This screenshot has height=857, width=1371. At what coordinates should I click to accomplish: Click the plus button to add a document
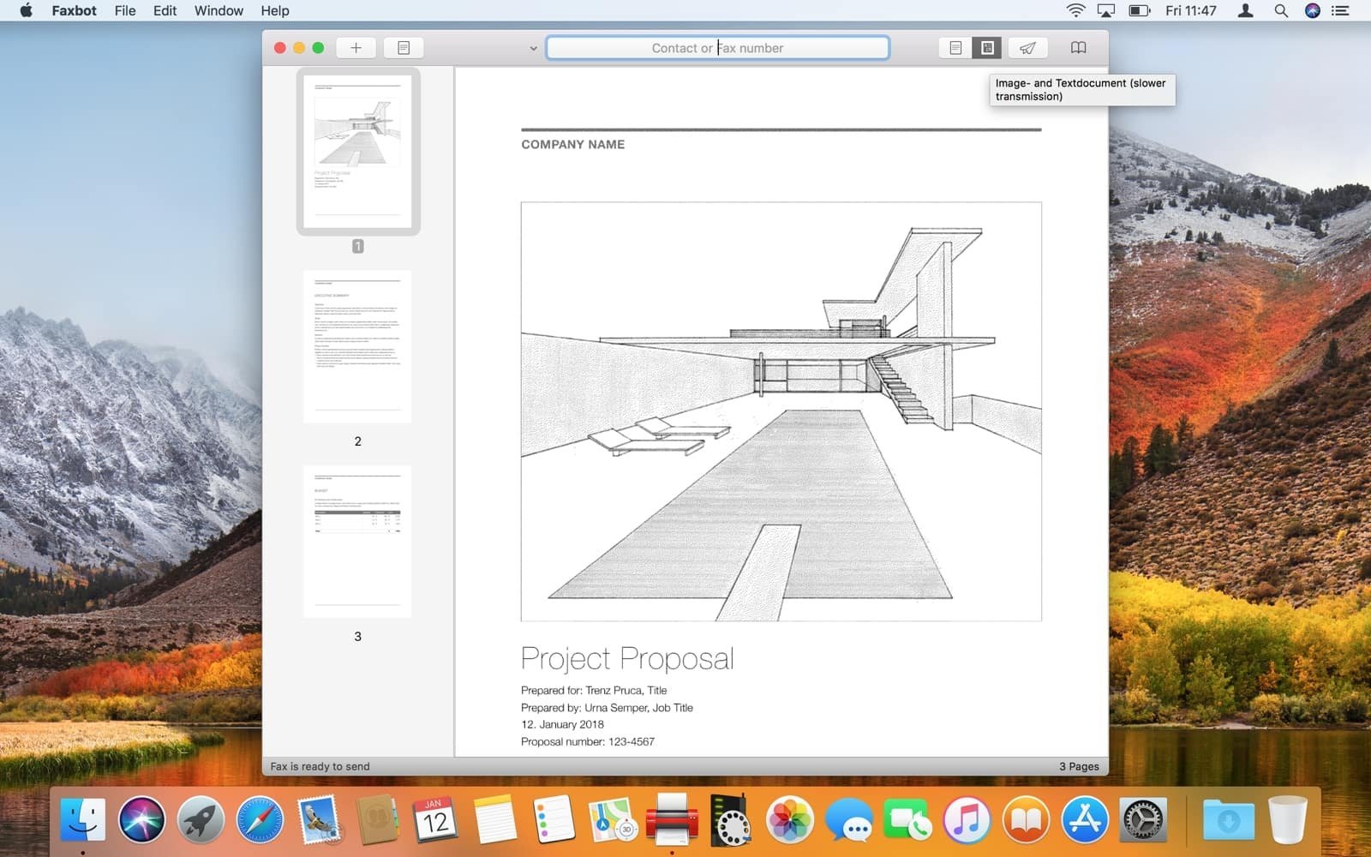pos(356,48)
